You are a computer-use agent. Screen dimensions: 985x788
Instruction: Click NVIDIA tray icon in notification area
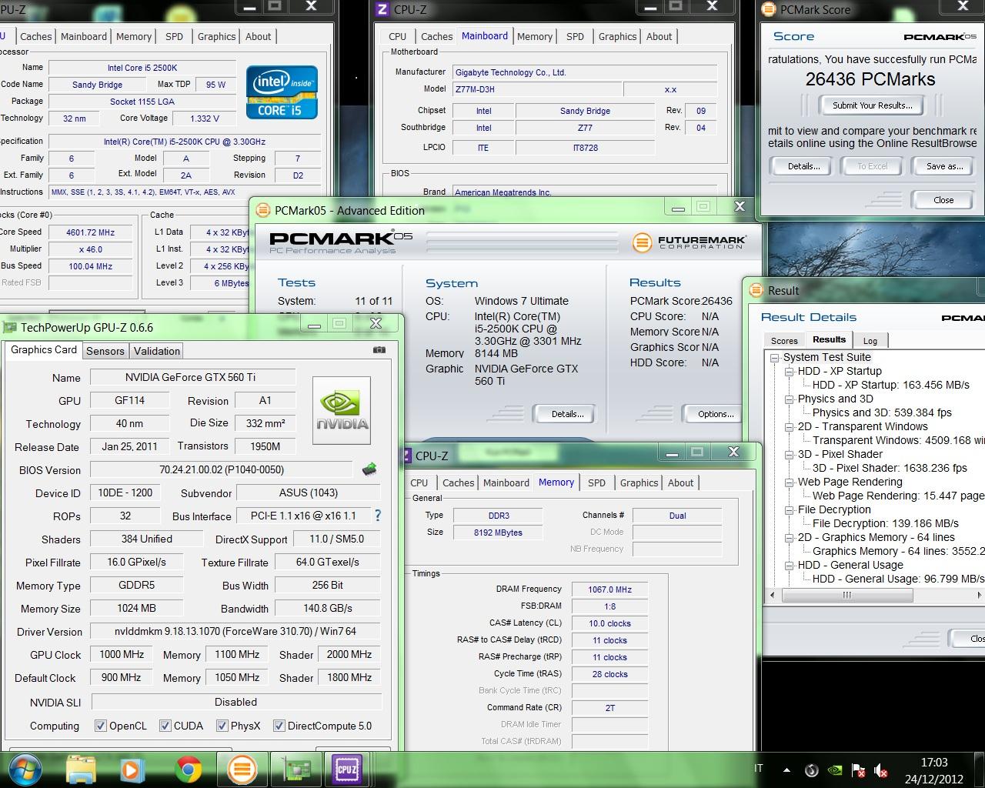(835, 770)
